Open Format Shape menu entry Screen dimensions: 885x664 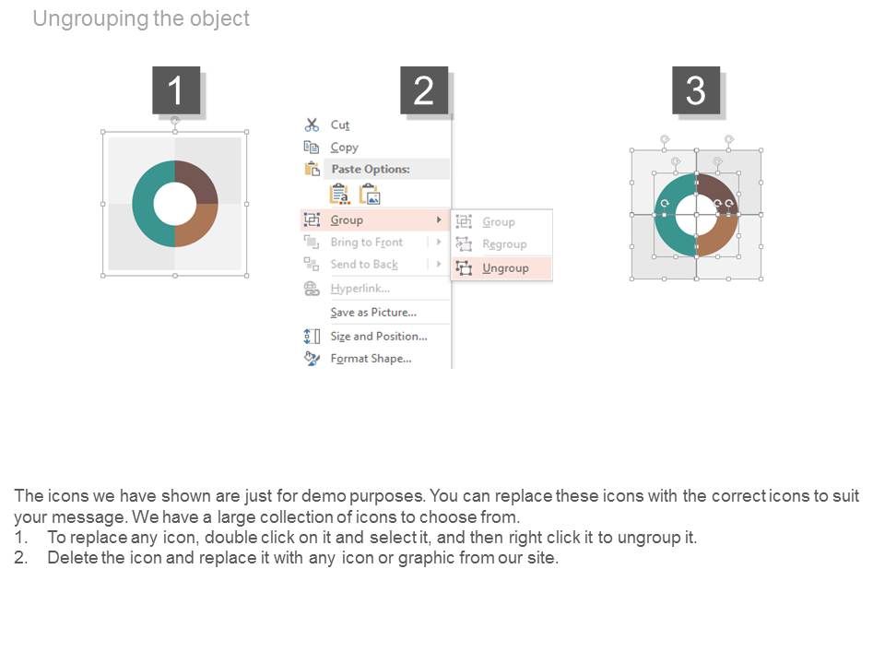[x=371, y=359]
